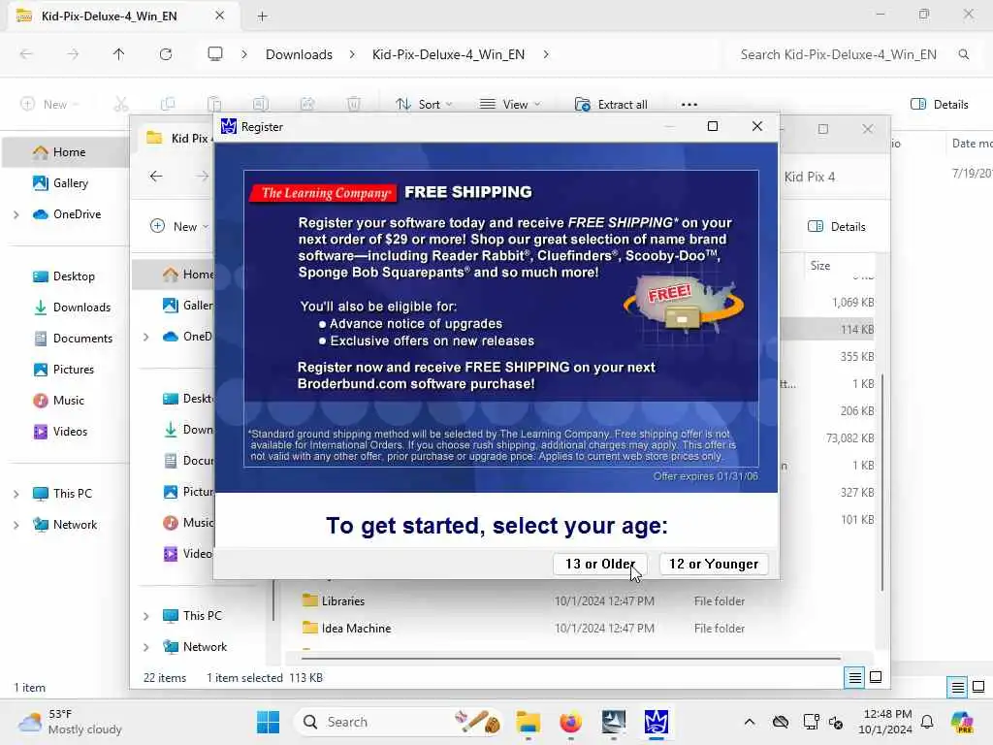Expand Network in left navigation pane
The width and height of the screenshot is (993, 745).
(x=16, y=525)
